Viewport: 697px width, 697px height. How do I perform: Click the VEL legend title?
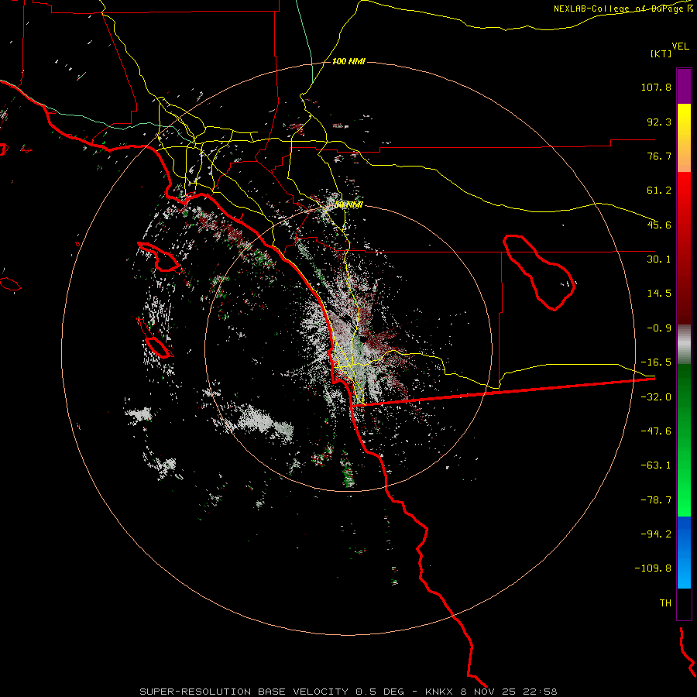[680, 46]
